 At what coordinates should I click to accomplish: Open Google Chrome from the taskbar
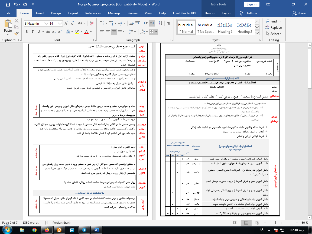coord(34,230)
